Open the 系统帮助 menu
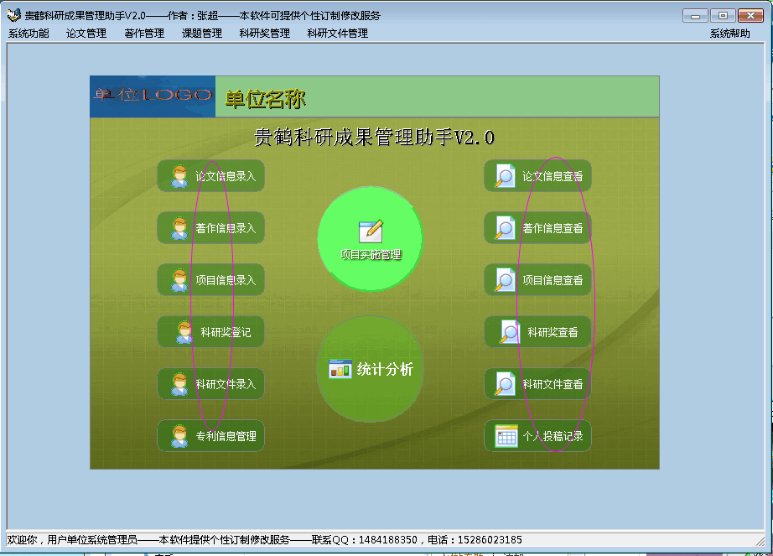This screenshot has height=556, width=773. pyautogui.click(x=729, y=34)
